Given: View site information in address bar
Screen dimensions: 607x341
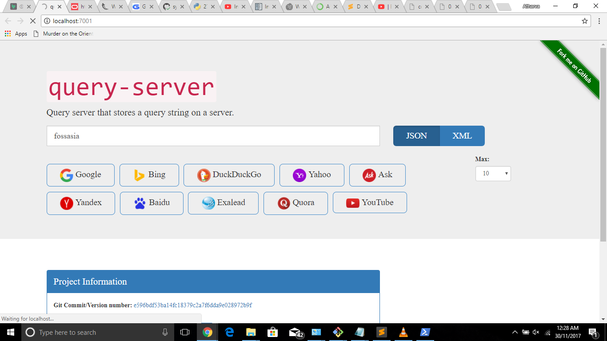Looking at the screenshot, I should 48,21.
